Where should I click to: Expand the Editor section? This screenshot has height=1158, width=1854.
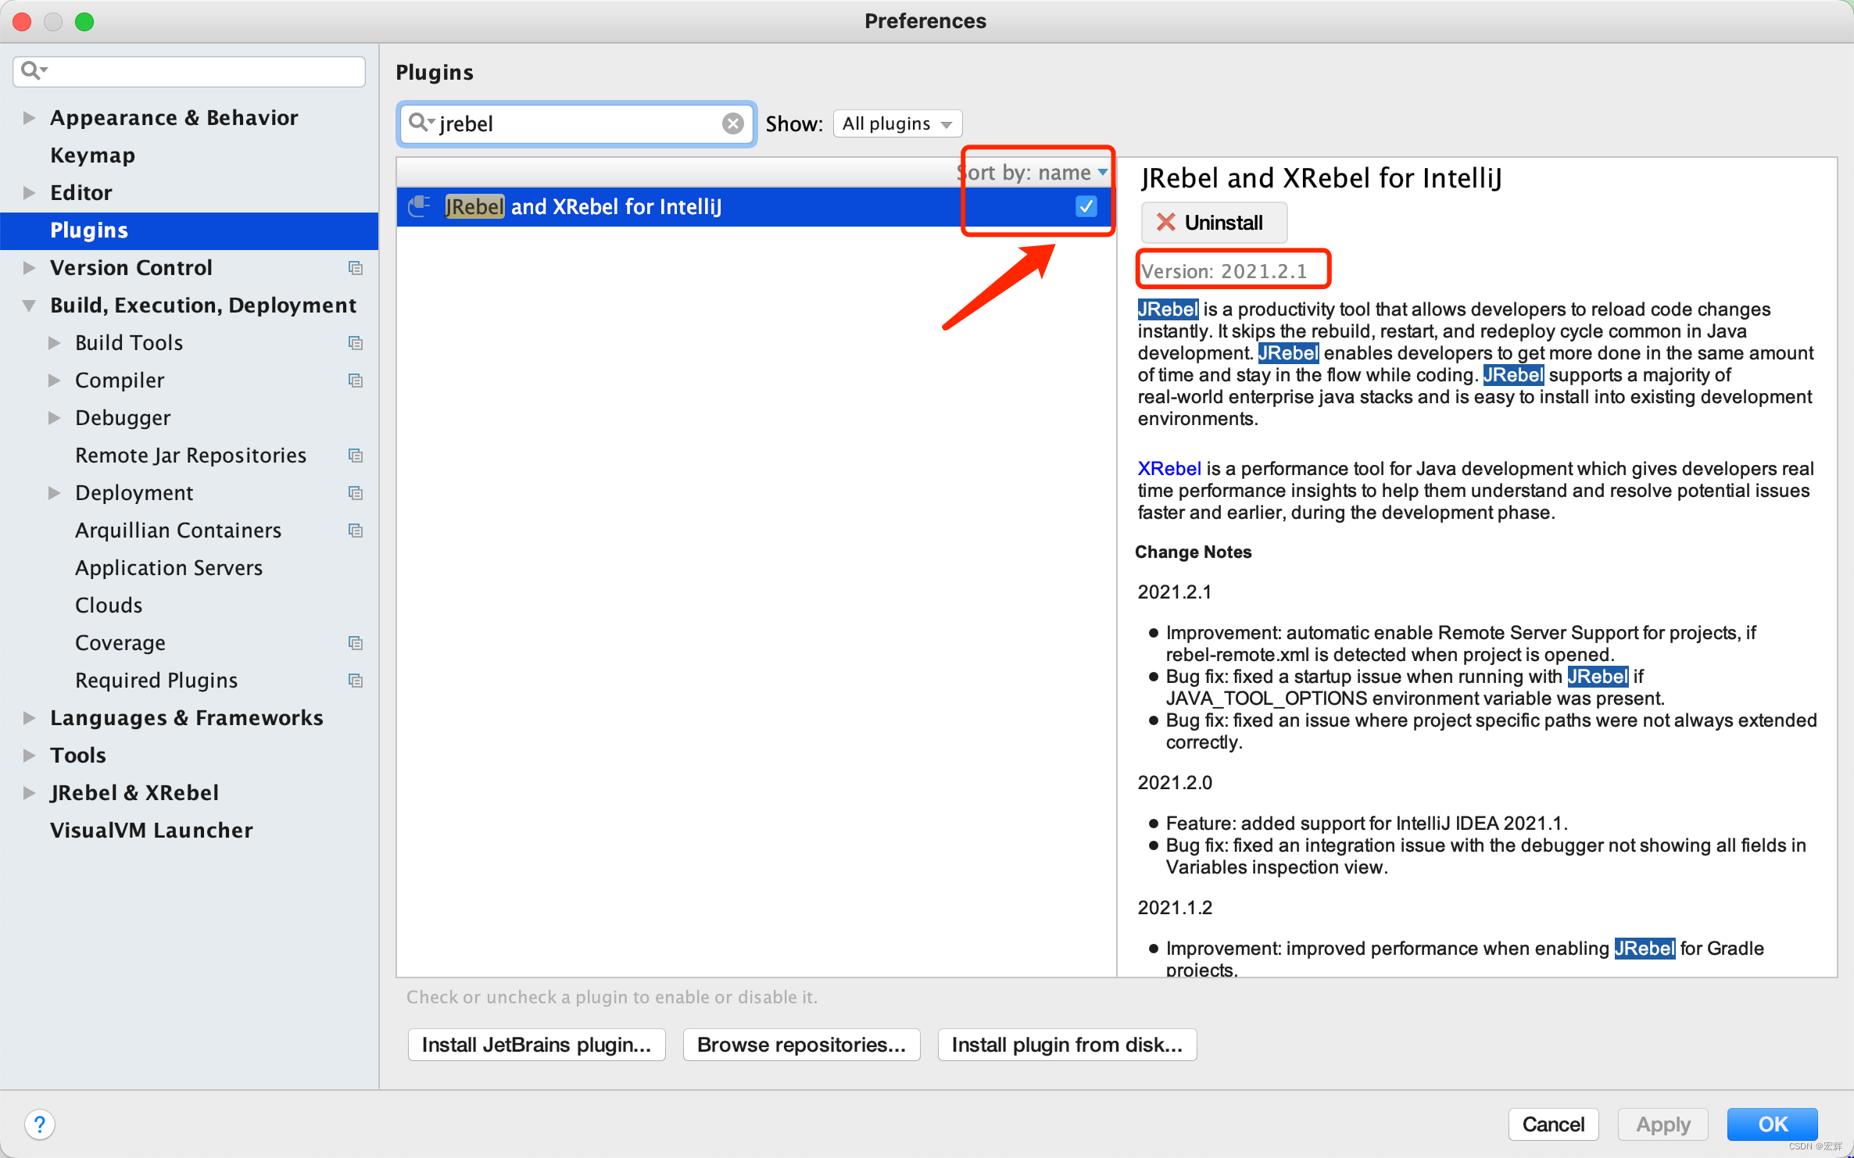(29, 193)
